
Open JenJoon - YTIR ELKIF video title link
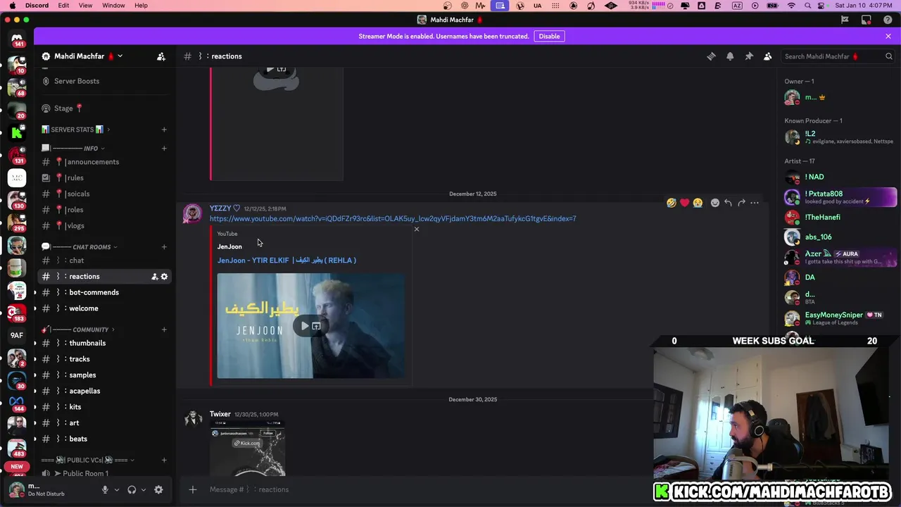point(286,261)
